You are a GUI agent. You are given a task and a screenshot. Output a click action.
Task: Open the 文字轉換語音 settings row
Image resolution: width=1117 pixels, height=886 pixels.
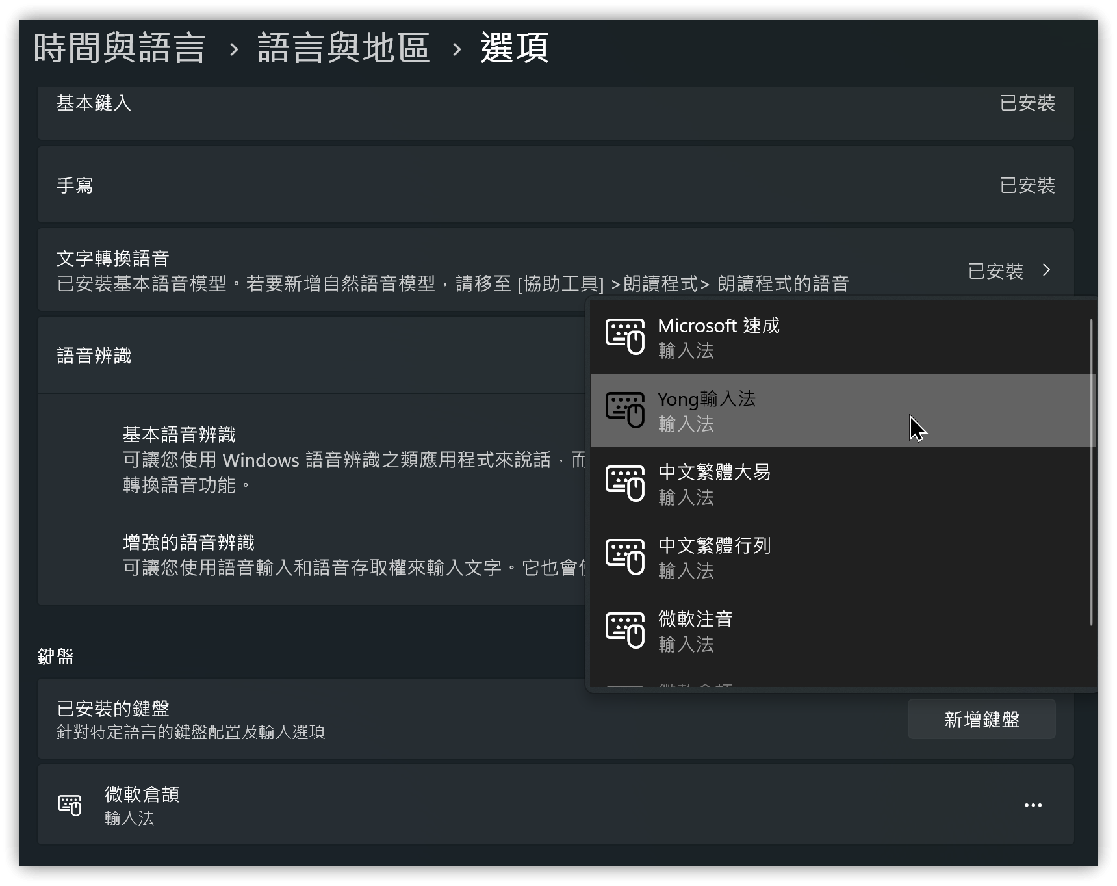556,270
